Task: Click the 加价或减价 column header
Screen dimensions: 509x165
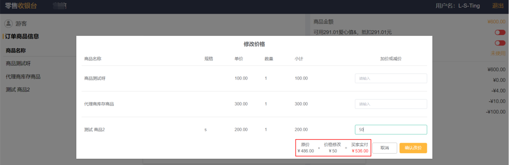Action: pyautogui.click(x=391, y=59)
